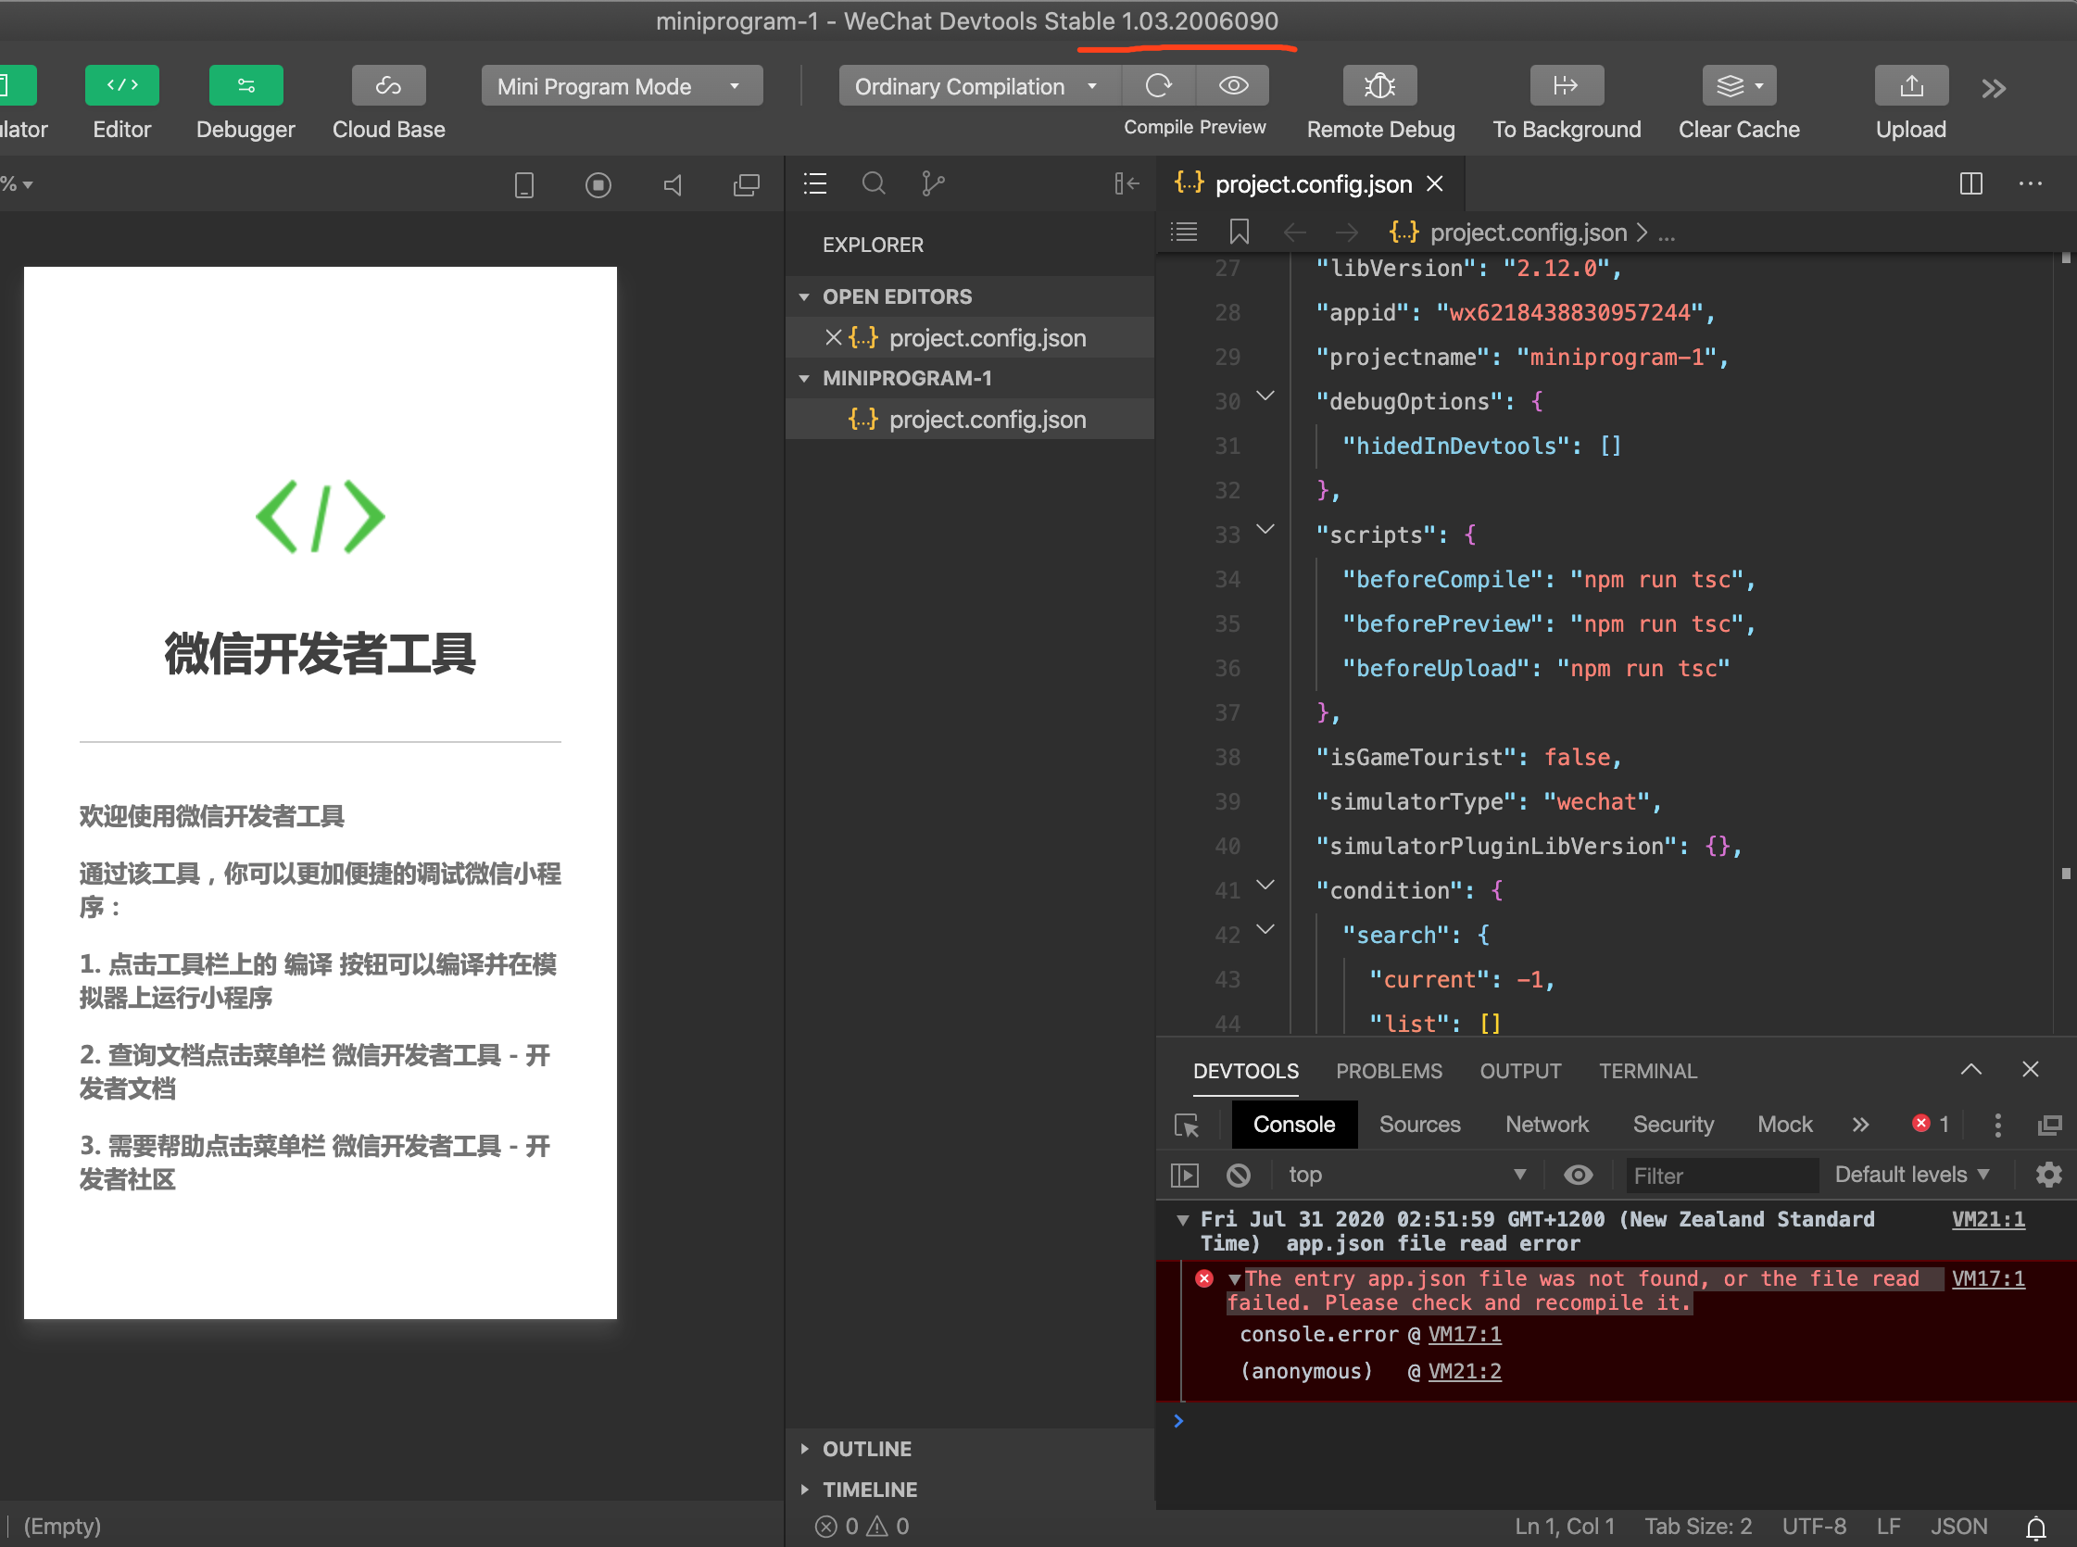Select the project.config.json editor tab

pos(1312,184)
